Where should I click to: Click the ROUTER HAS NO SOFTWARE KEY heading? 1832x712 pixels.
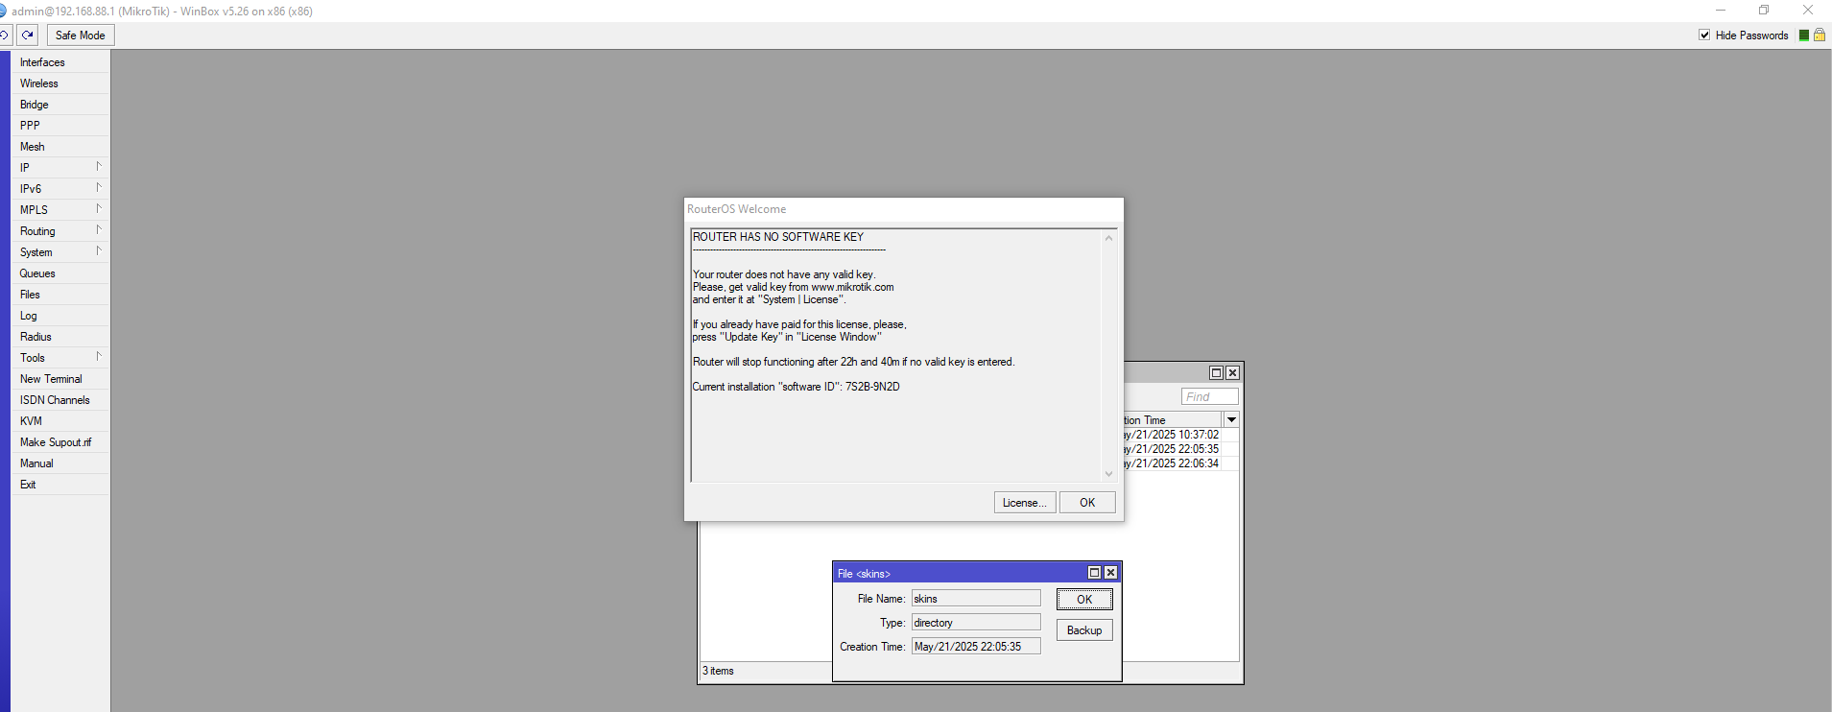click(x=778, y=237)
